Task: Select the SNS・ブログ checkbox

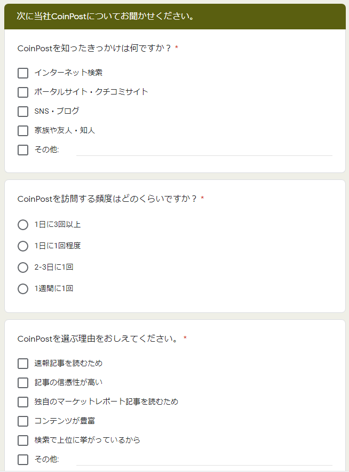Action: click(x=23, y=112)
